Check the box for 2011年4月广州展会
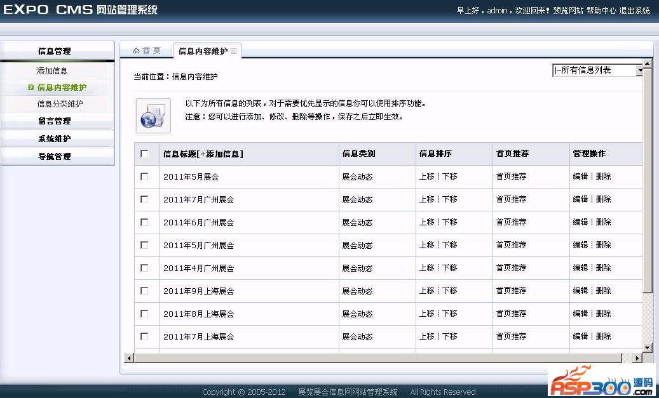This screenshot has height=398, width=659. [144, 268]
